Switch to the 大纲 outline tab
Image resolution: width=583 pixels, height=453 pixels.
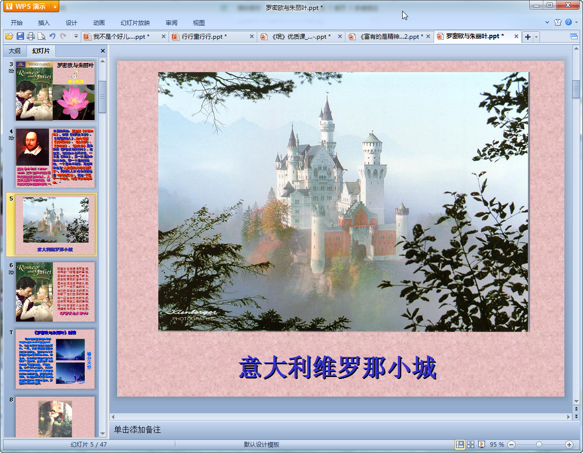15,51
